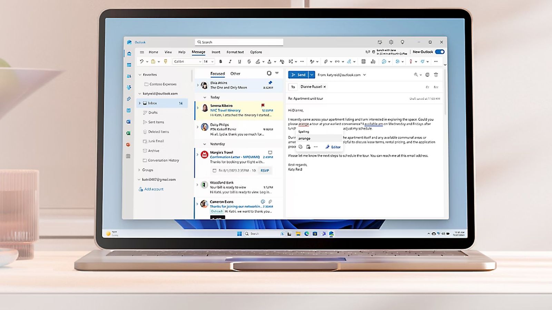Toggle the New Outlook switch
Viewport: 552px width, 310px height.
pos(440,52)
